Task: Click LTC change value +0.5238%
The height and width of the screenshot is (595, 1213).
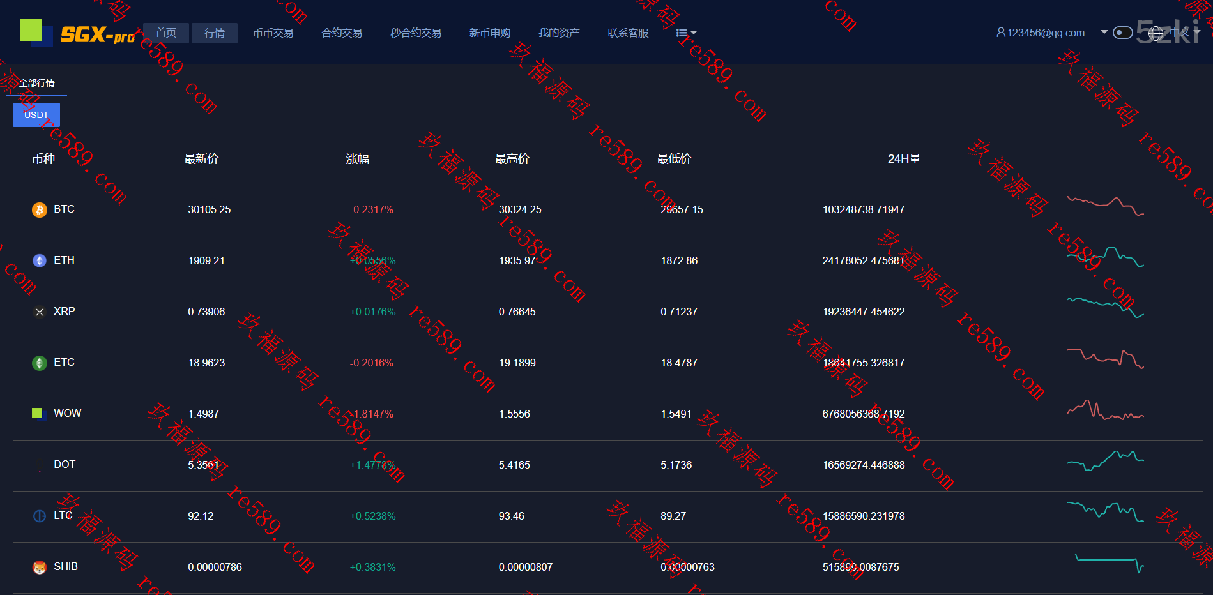Action: (x=373, y=516)
